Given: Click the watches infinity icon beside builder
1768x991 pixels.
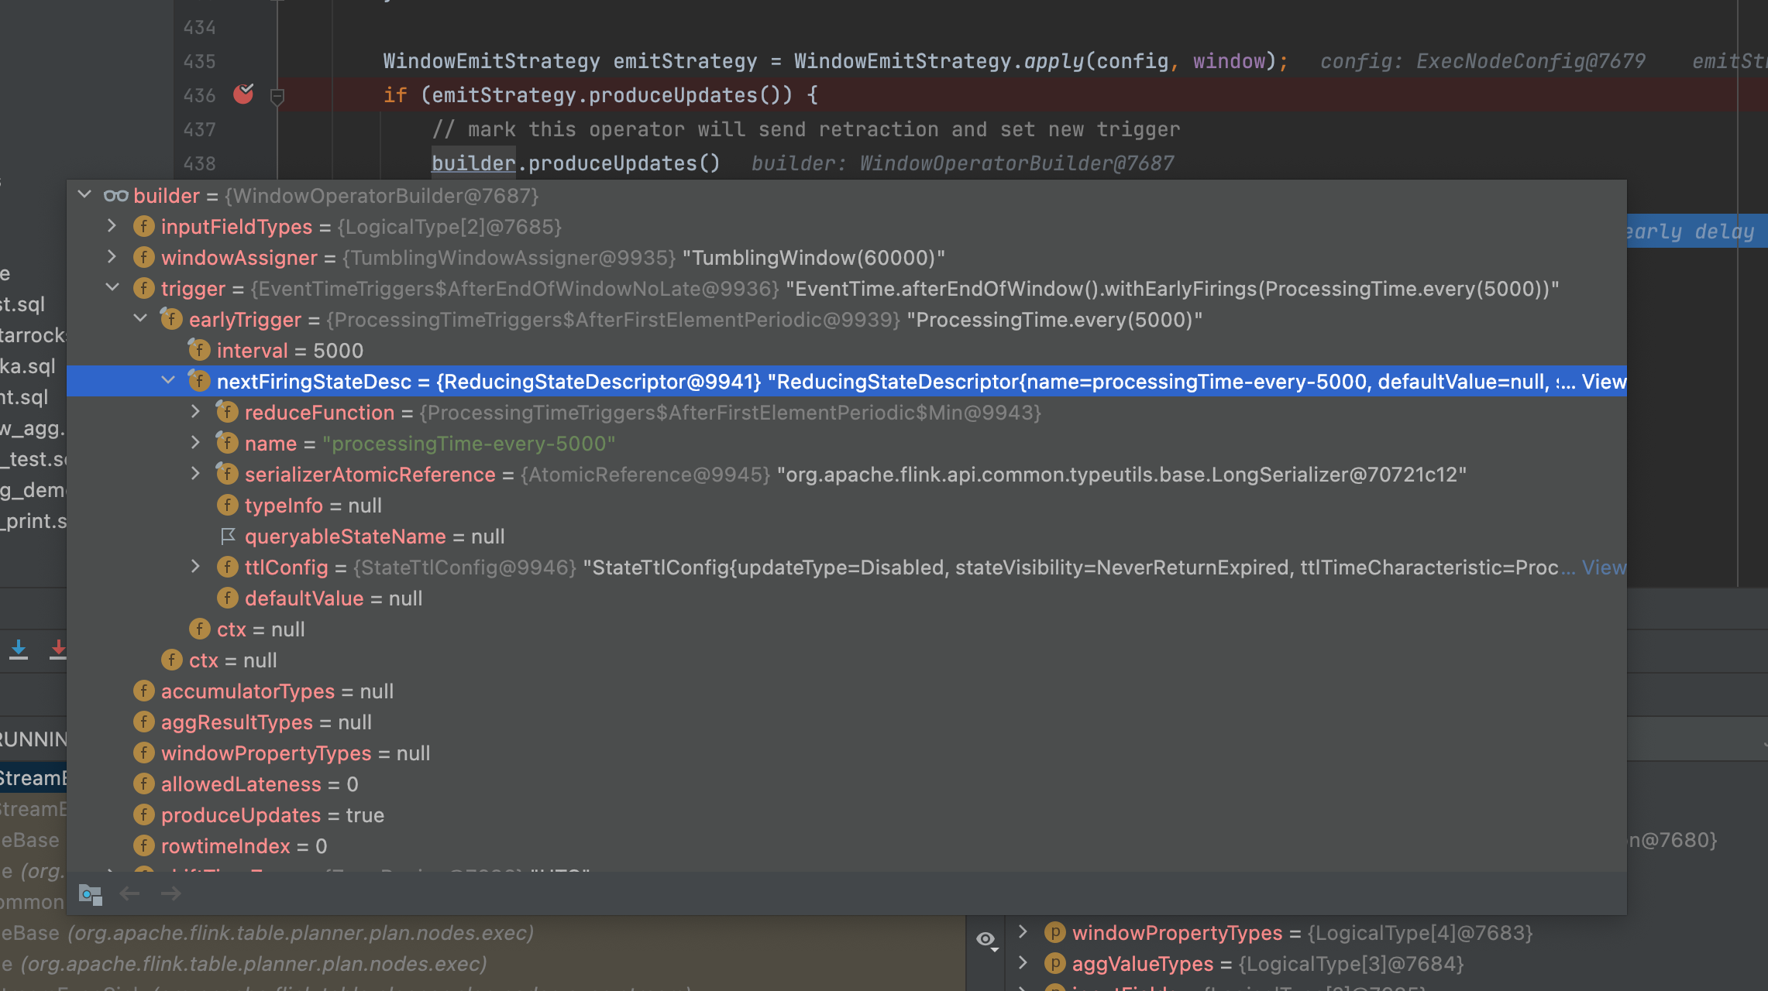Looking at the screenshot, I should click(117, 195).
